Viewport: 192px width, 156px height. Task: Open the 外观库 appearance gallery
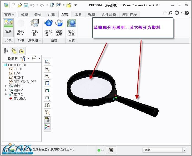pyautogui.click(x=21, y=28)
